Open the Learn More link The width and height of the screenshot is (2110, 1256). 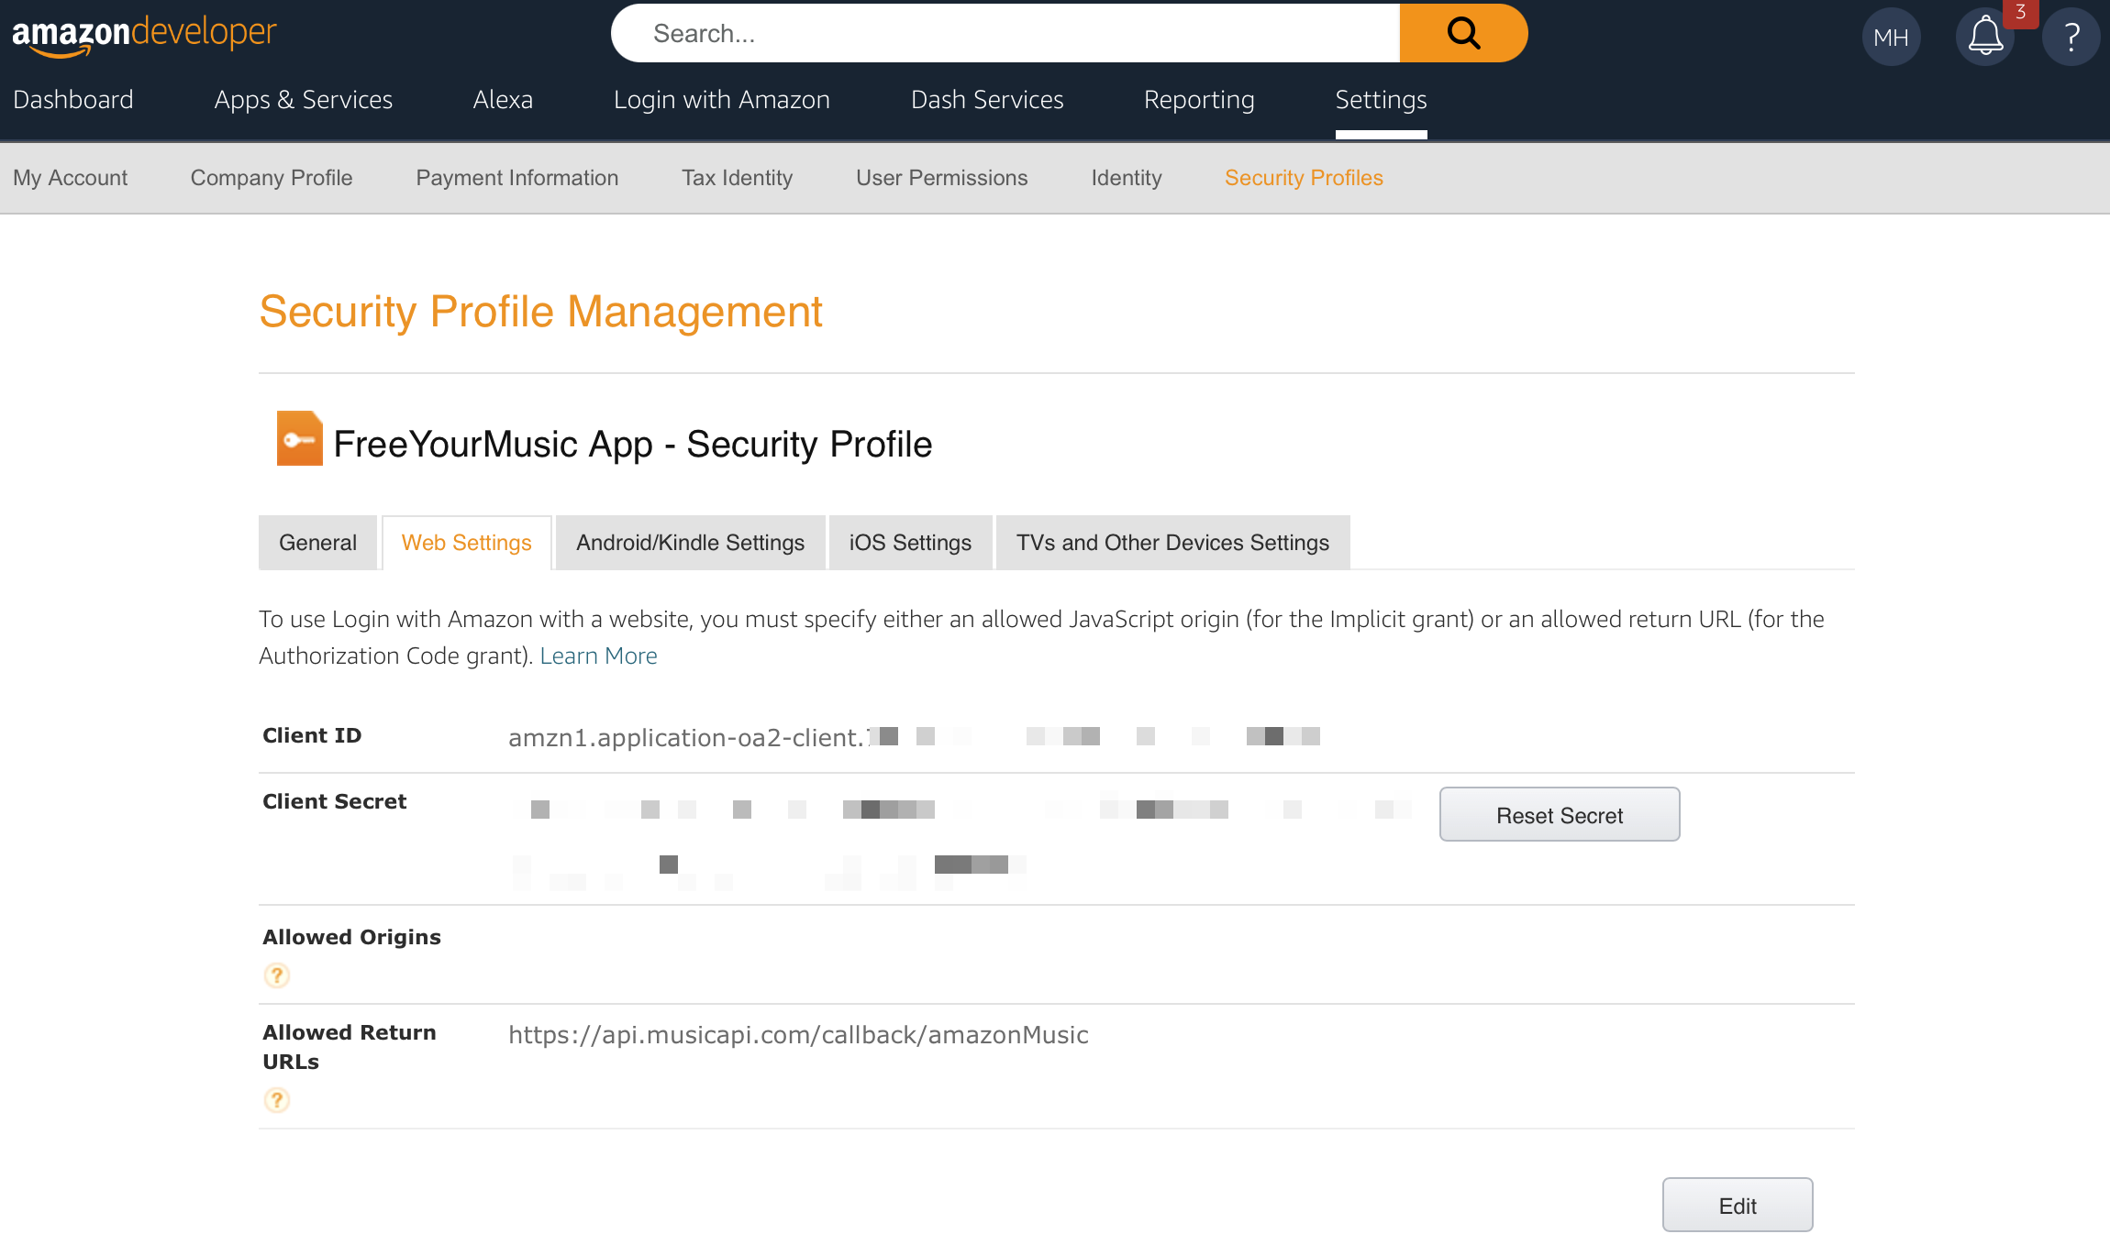click(x=598, y=655)
